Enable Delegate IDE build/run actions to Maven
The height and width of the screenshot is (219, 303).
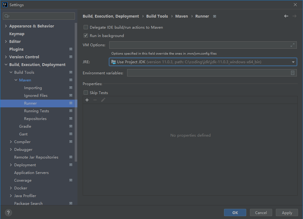(x=86, y=27)
